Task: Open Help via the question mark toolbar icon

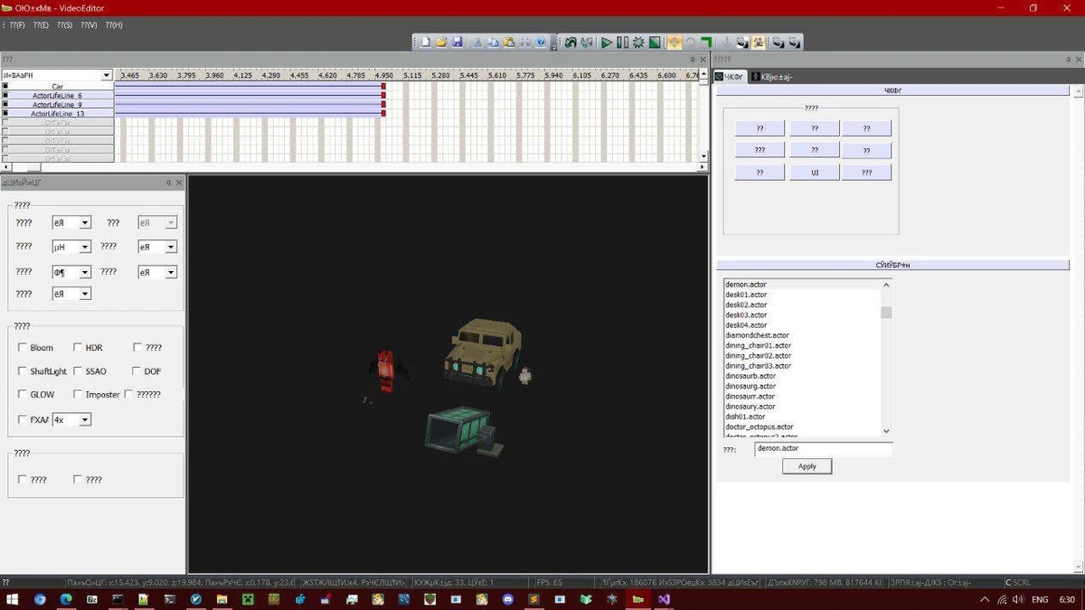Action: click(x=540, y=42)
